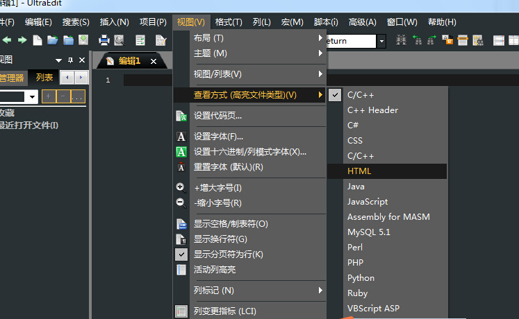Click the minus button in side panel
The image size is (519, 319).
(63, 97)
